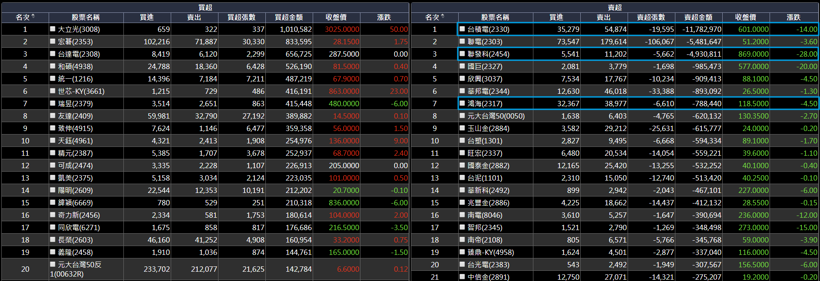Tick the checkbox for 統一(1216)

(x=53, y=78)
